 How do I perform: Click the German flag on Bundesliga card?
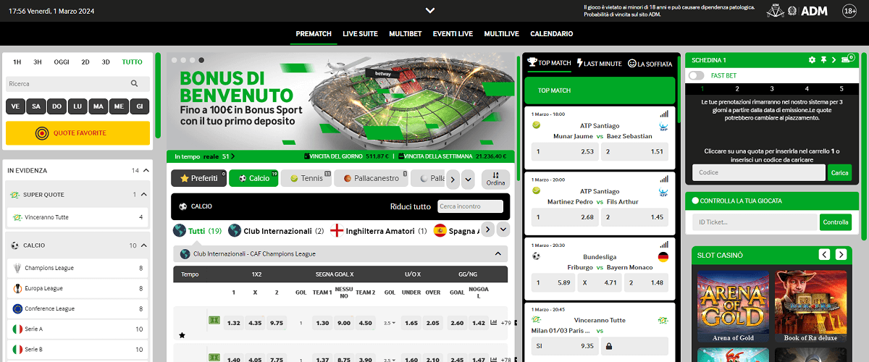pyautogui.click(x=663, y=256)
